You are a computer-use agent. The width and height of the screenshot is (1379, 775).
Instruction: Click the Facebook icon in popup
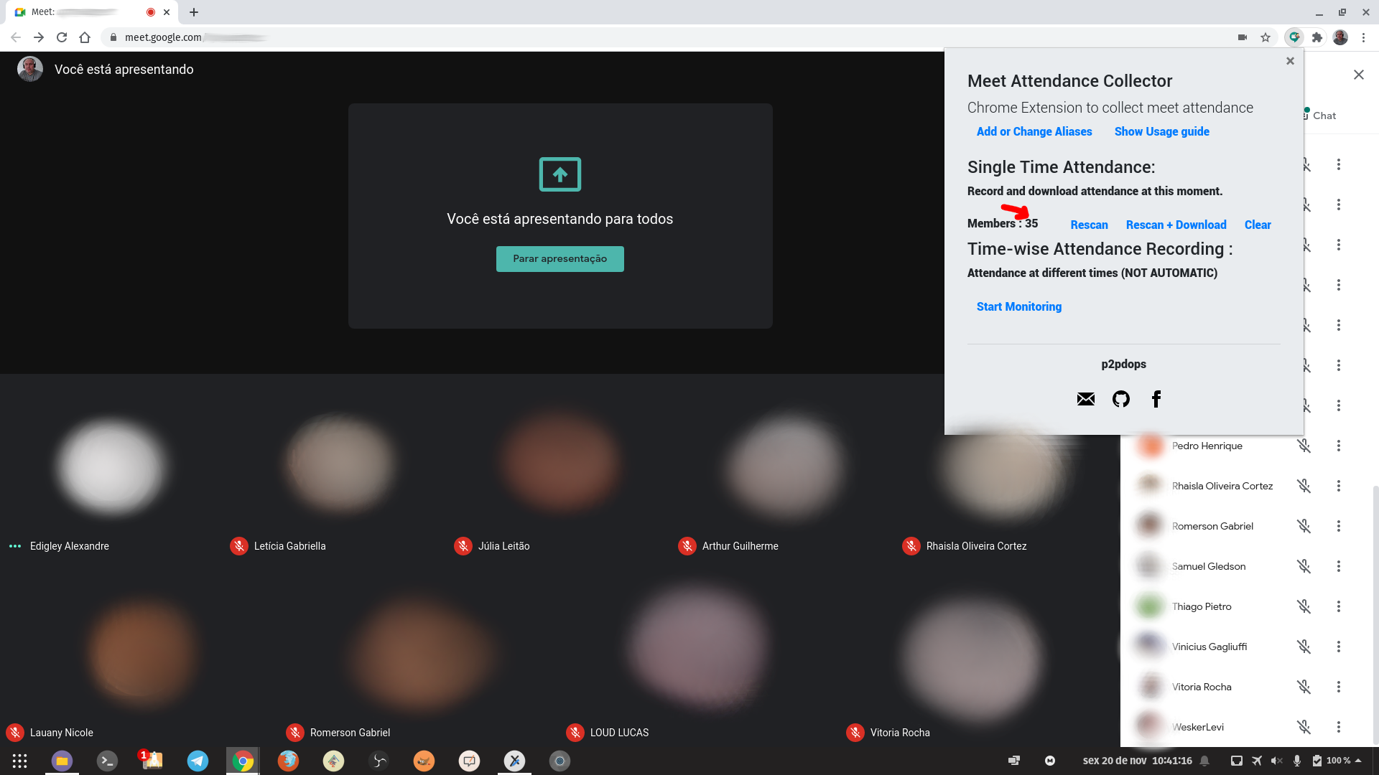point(1156,399)
